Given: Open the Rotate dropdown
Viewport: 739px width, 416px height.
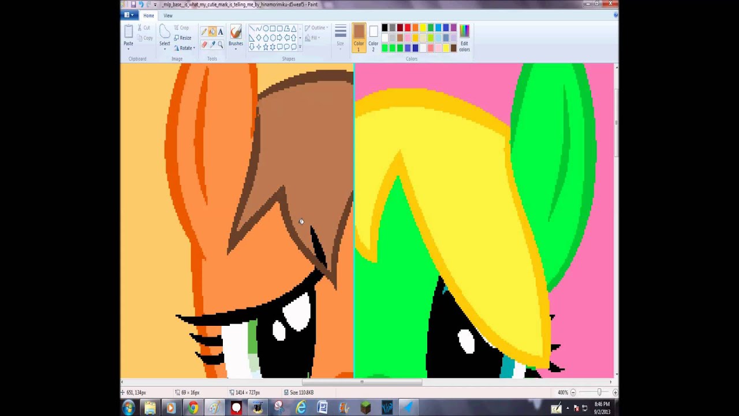Looking at the screenshot, I should point(185,48).
